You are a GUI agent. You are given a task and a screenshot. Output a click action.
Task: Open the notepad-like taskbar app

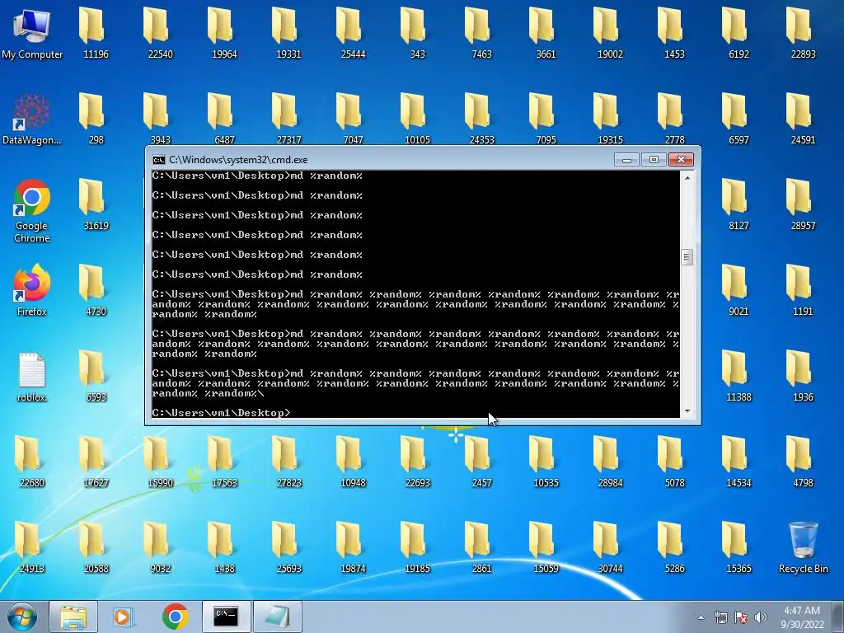click(277, 617)
